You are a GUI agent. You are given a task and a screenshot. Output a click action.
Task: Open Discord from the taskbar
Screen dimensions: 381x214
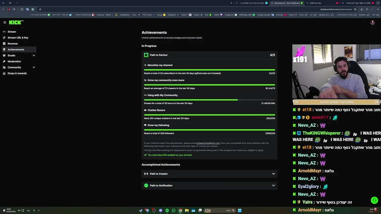(160, 210)
